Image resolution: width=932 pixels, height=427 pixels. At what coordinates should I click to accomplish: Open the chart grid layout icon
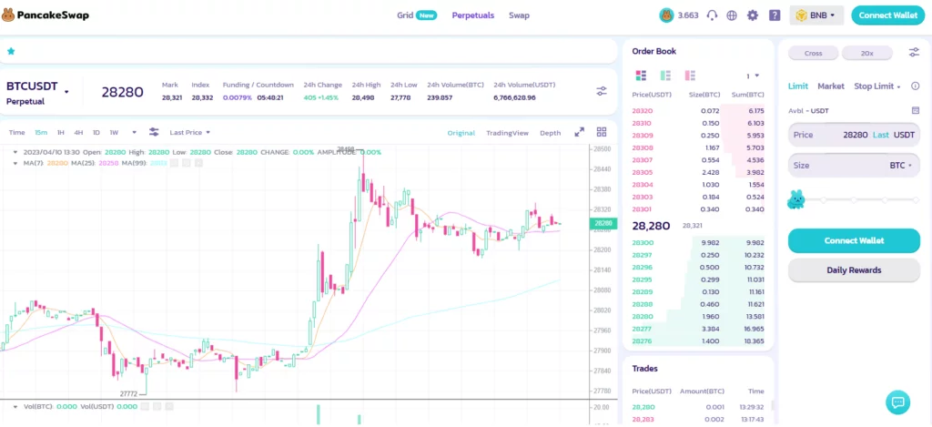click(x=602, y=132)
